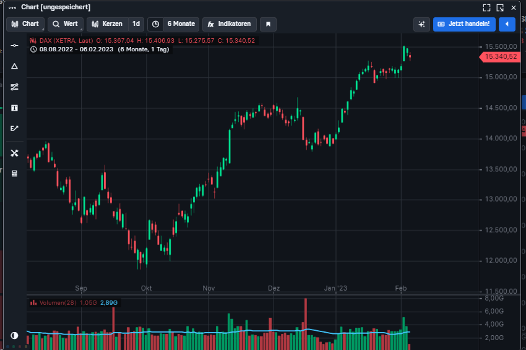Click the DAX (XETRA, Last) legend label
This screenshot has height=350, width=526.
[x=66, y=41]
